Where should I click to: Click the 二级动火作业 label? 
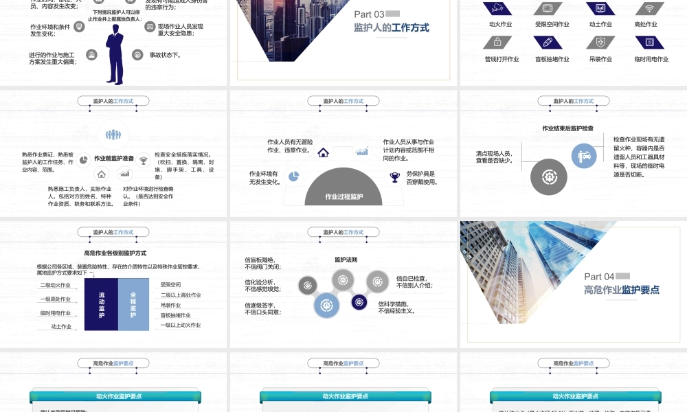pyautogui.click(x=55, y=285)
